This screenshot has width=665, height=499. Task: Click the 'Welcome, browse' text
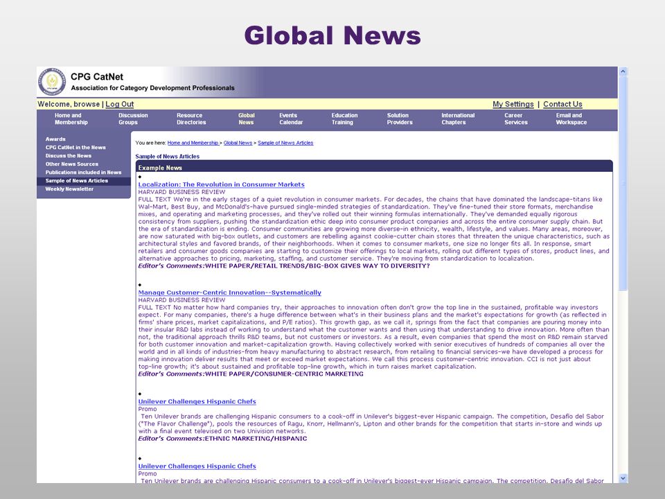pos(69,104)
